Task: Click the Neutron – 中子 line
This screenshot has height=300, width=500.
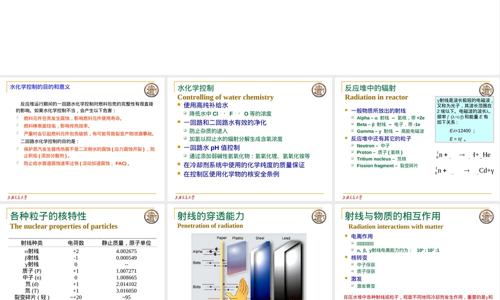Action: 373,145
